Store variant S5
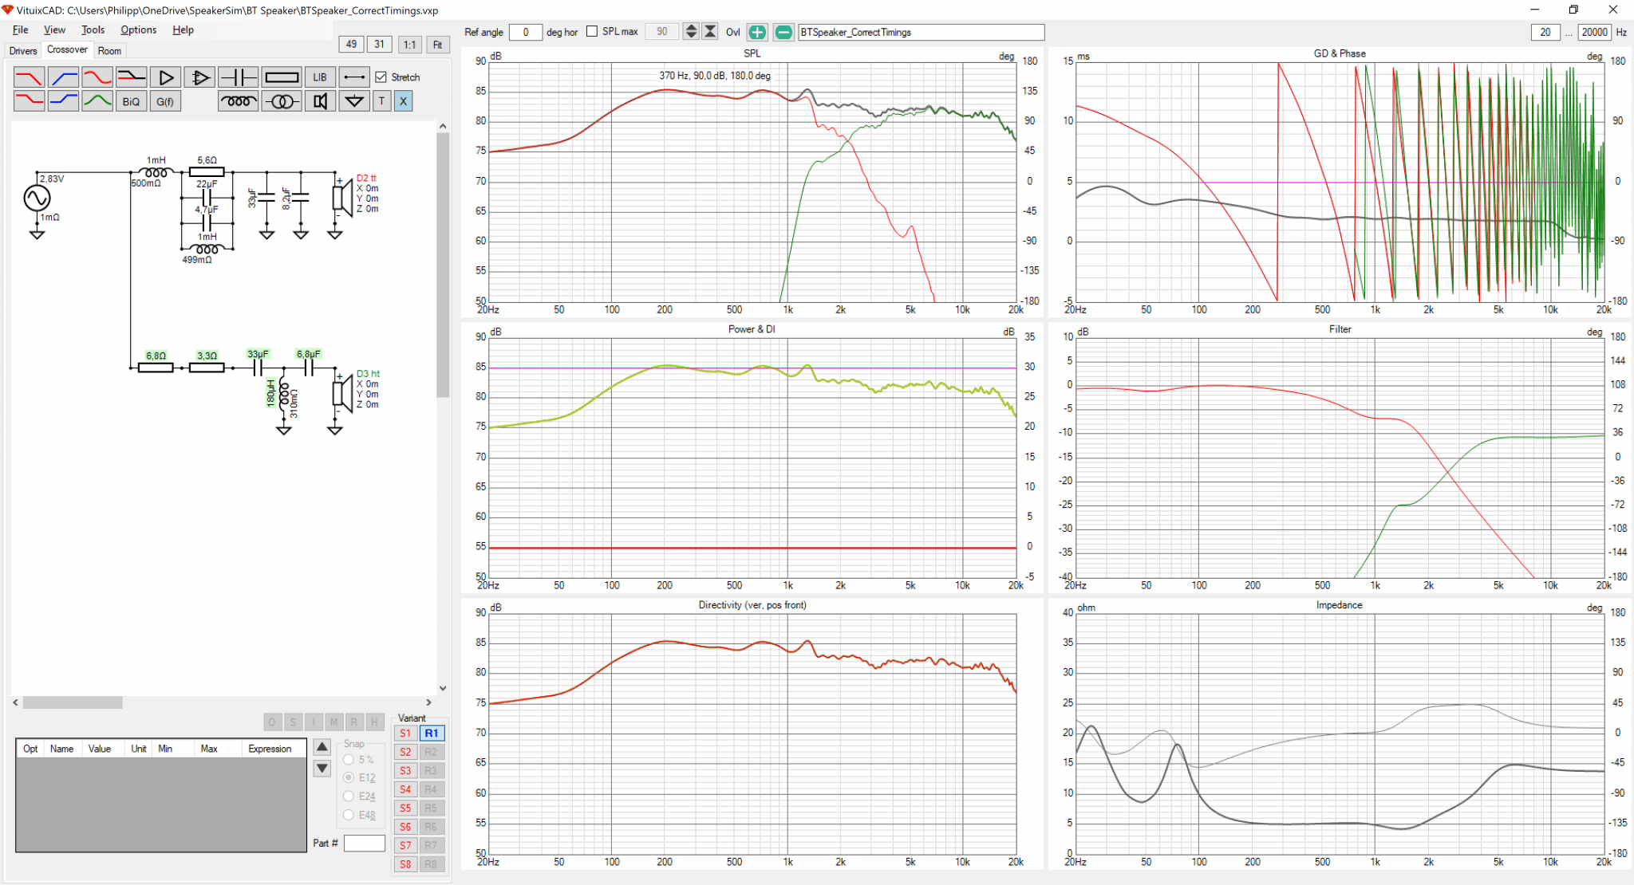This screenshot has height=885, width=1634. point(405,808)
